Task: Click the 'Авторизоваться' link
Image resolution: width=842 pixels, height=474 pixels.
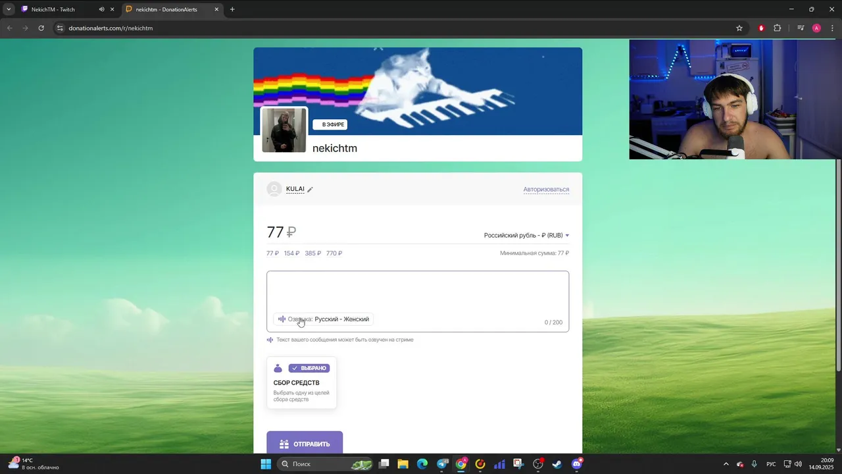Action: [546, 190]
